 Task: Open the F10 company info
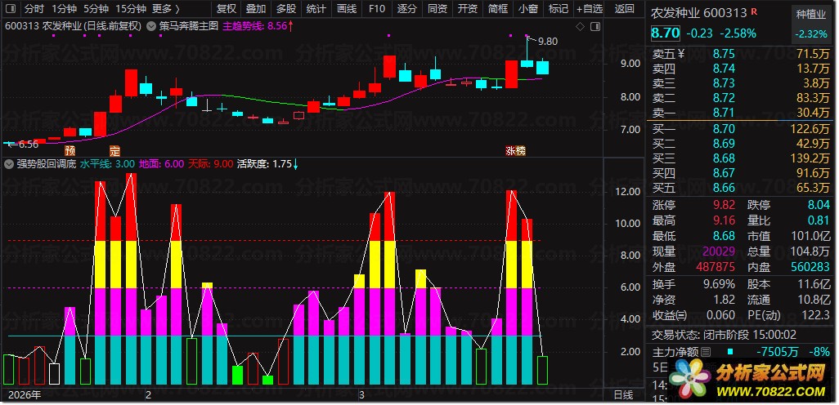[377, 8]
